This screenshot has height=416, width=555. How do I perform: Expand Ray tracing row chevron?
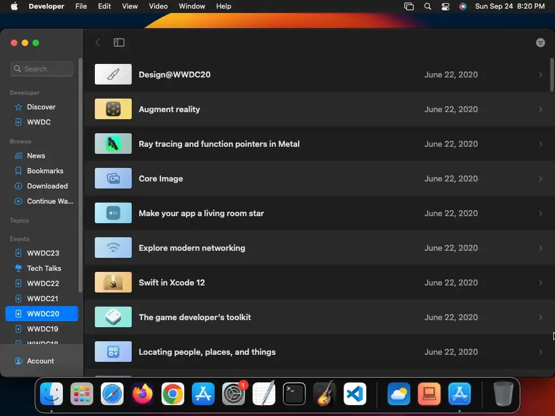pos(540,144)
